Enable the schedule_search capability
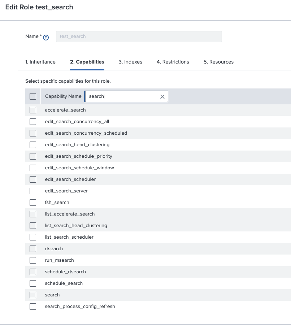 pos(33,283)
